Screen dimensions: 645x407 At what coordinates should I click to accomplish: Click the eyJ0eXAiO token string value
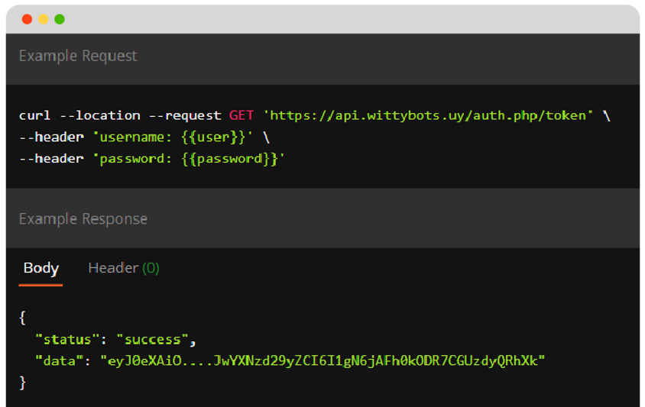322,361
